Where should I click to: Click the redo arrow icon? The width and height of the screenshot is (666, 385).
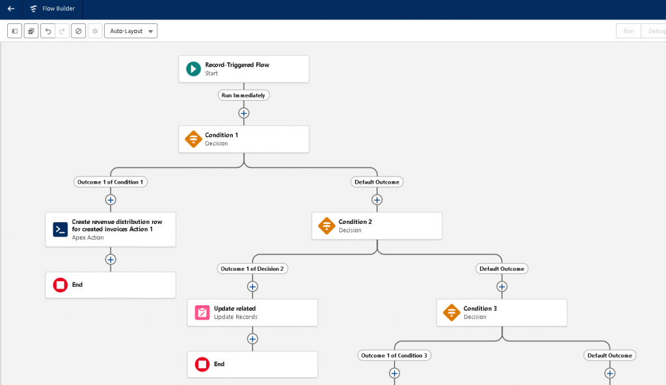(x=62, y=31)
